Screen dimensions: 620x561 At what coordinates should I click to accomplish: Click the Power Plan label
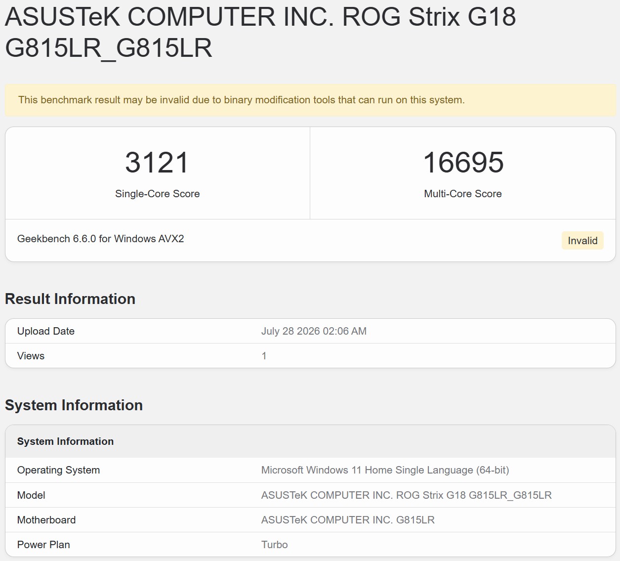click(x=43, y=545)
